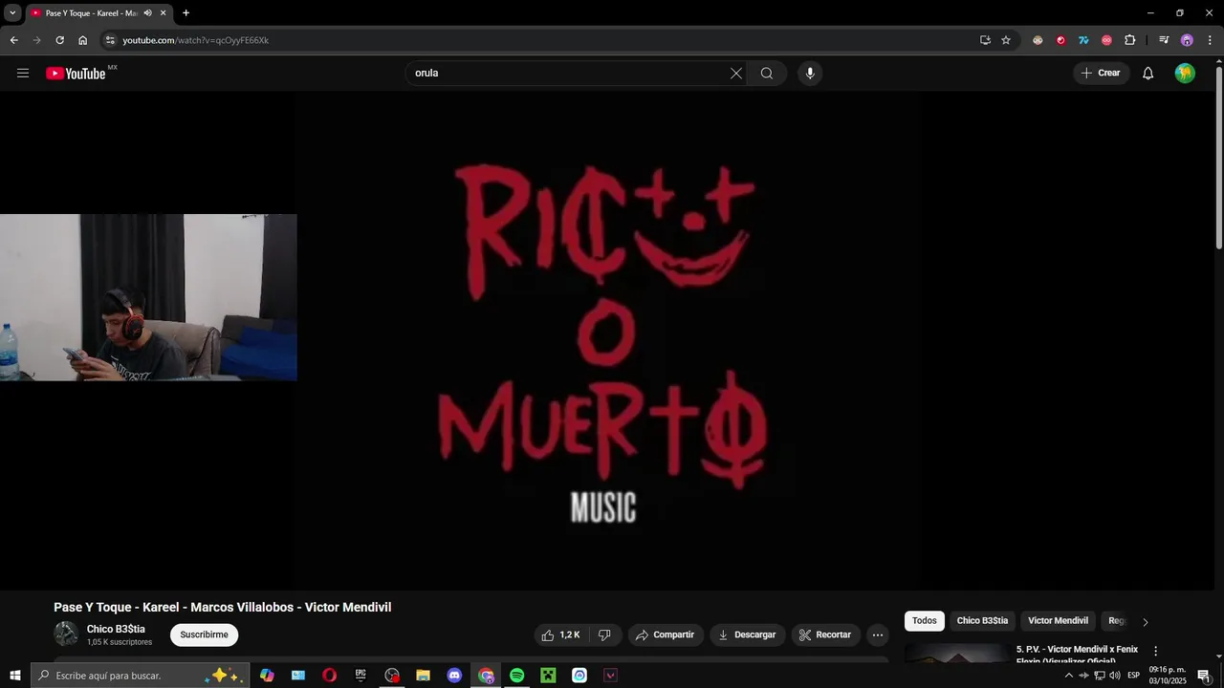Open the Windows Start menu
This screenshot has width=1224, height=688.
(x=15, y=676)
